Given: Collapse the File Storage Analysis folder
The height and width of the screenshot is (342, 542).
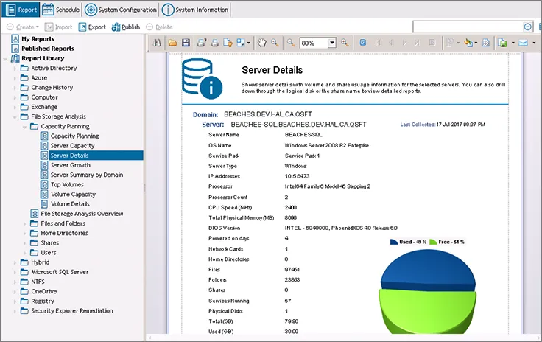Looking at the screenshot, I should [15, 117].
